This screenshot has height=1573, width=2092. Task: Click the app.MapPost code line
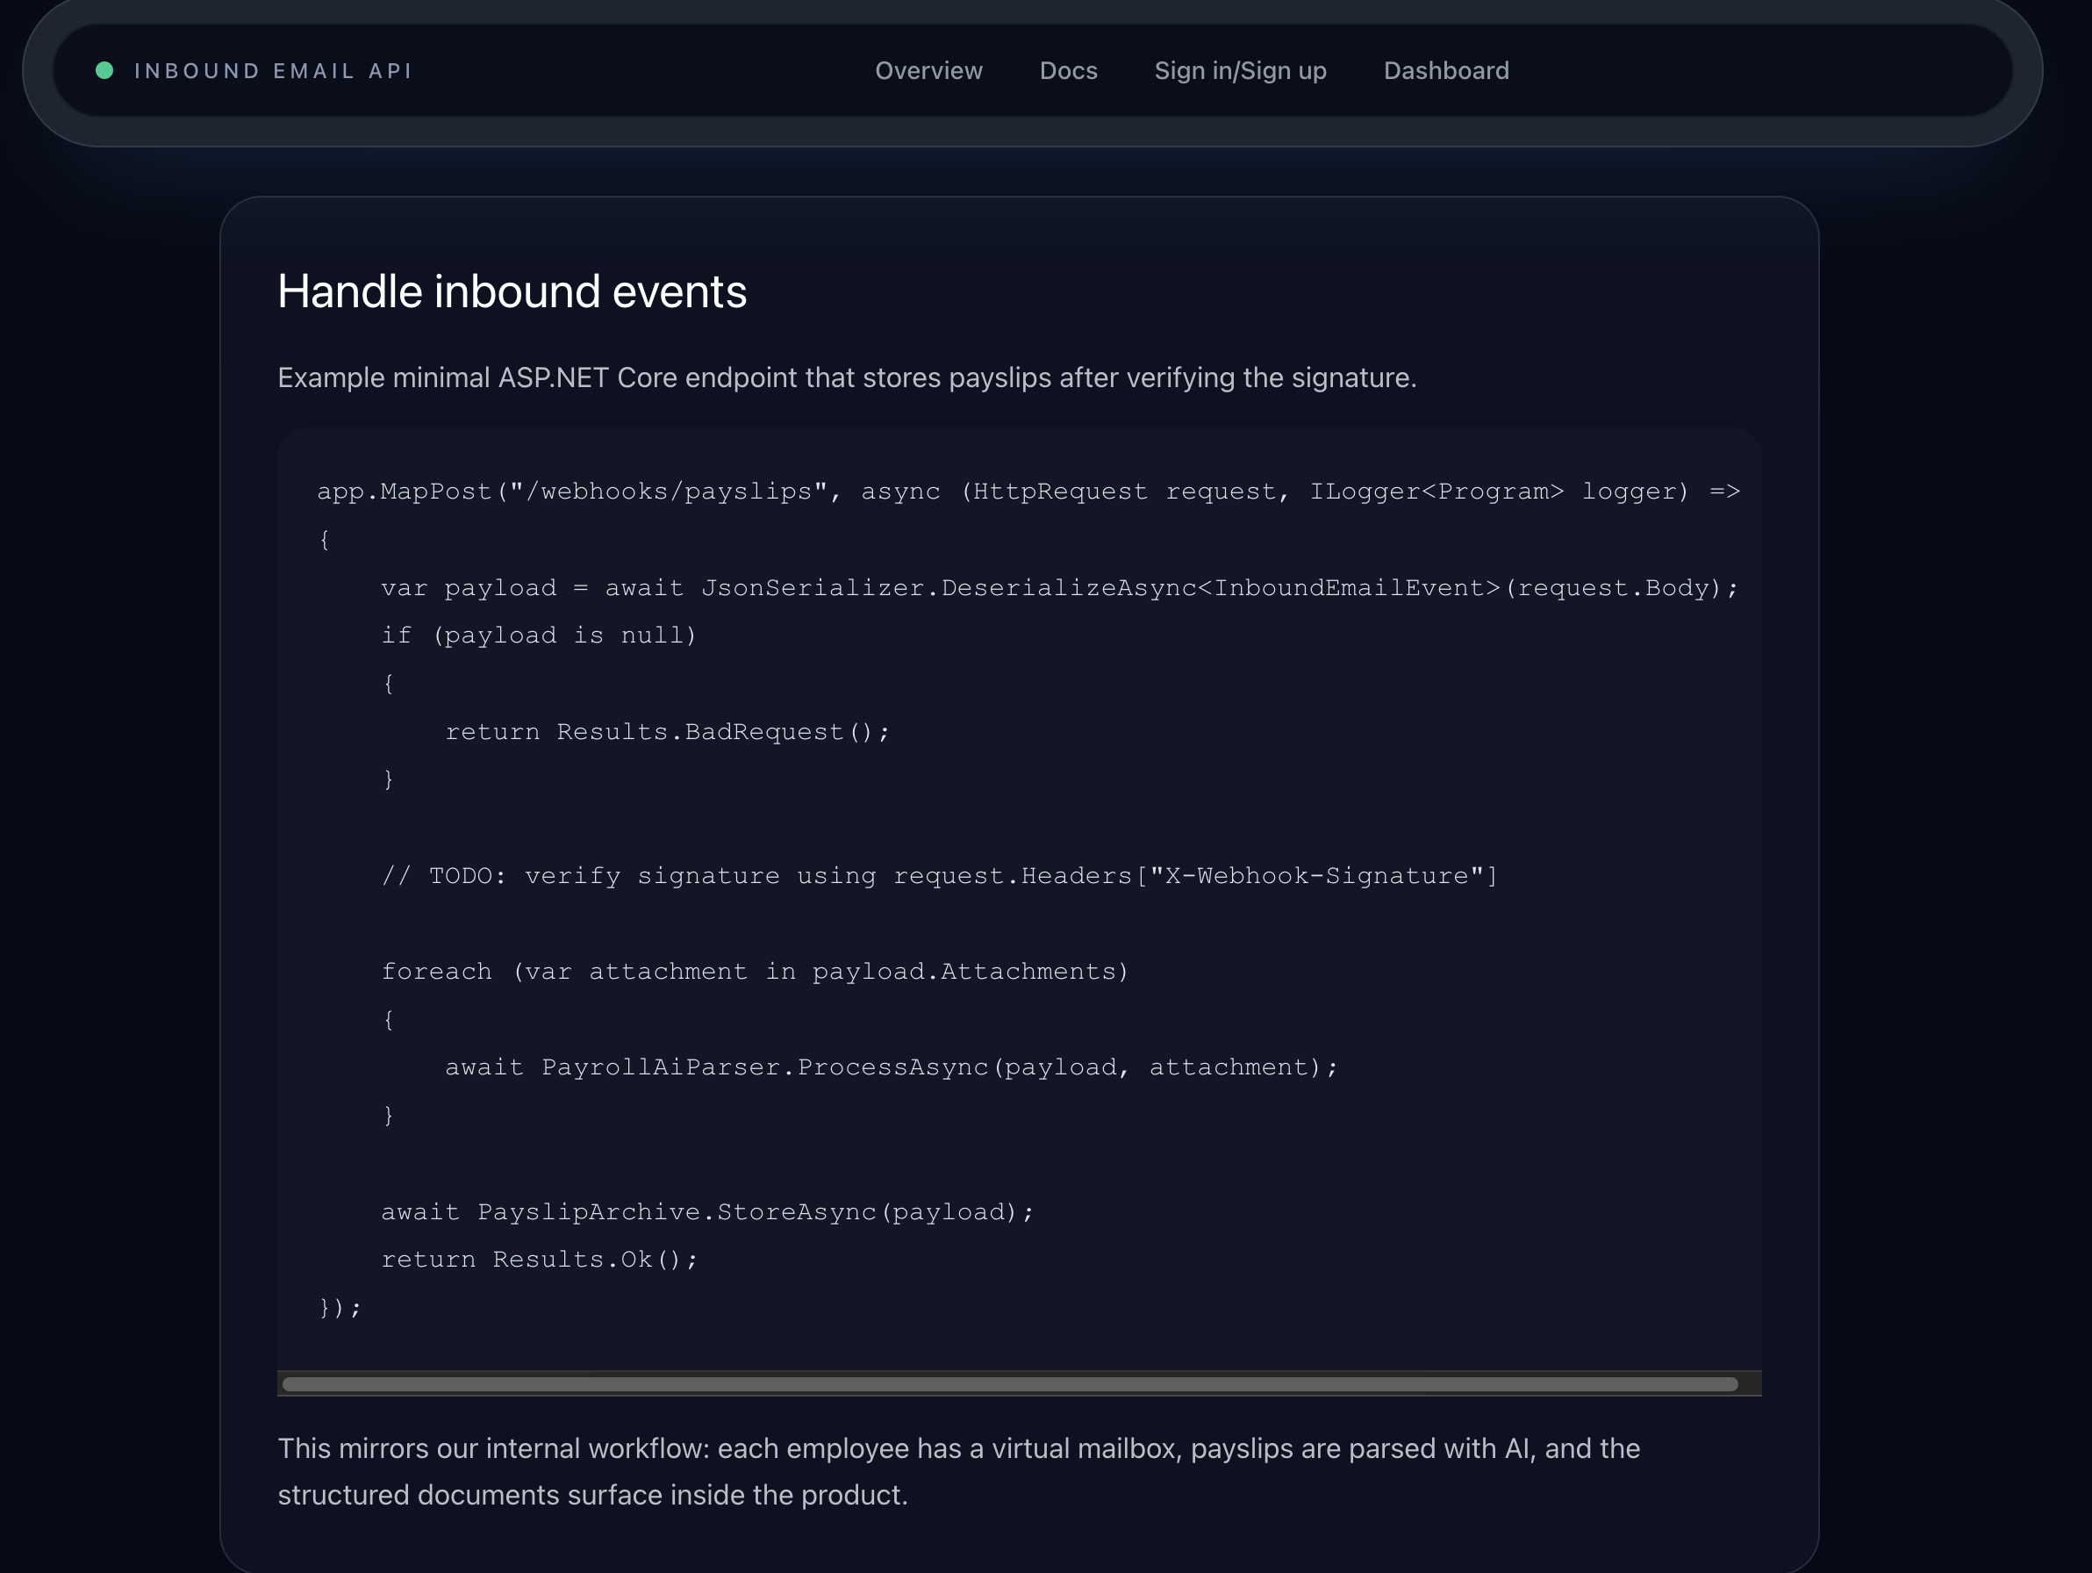(1027, 492)
